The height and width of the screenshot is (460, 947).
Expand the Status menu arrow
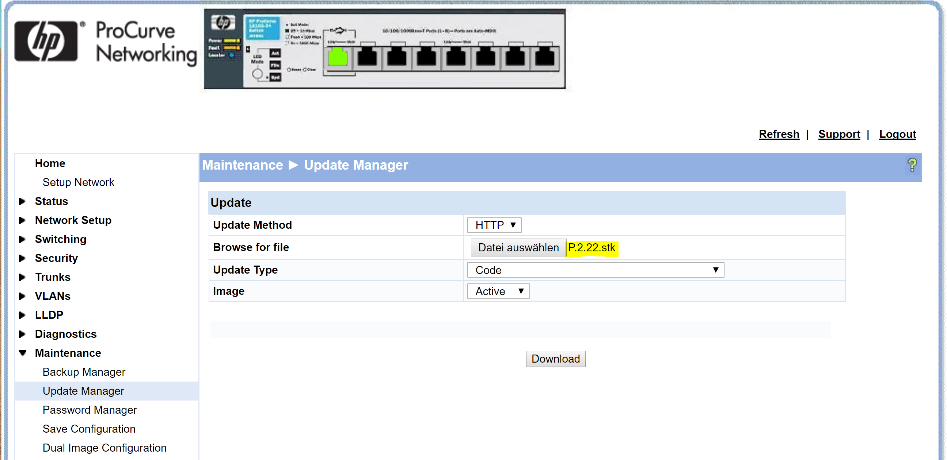22,202
